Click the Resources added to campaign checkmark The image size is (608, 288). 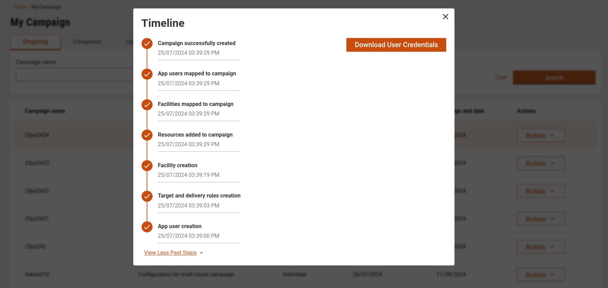coord(147,135)
